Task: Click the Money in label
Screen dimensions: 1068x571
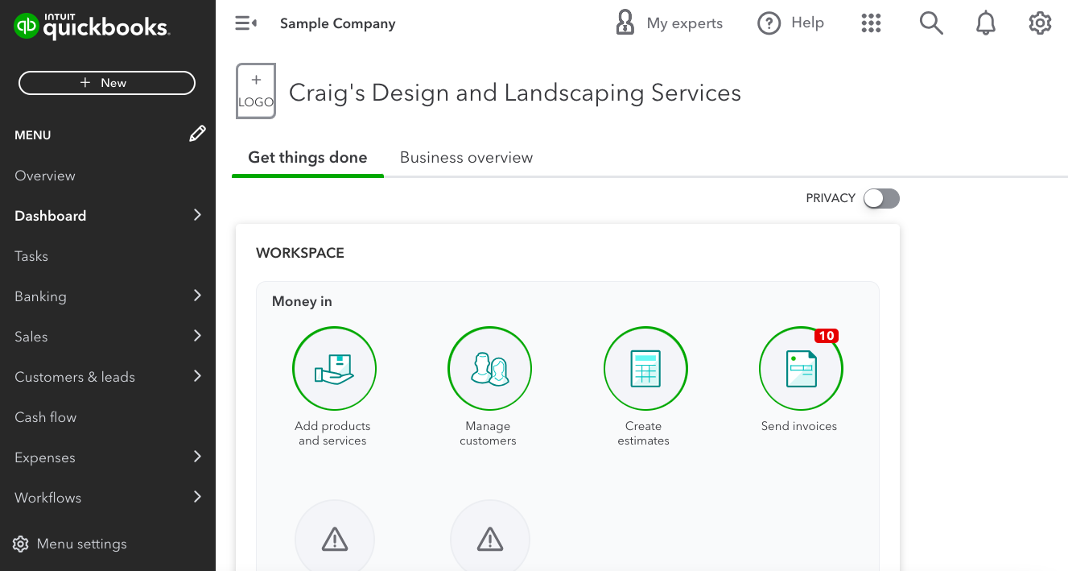Action: 302,301
